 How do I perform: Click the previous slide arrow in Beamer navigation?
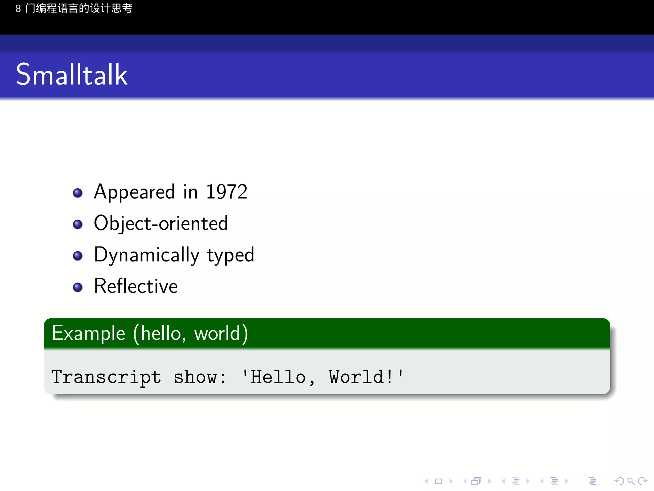[x=426, y=481]
